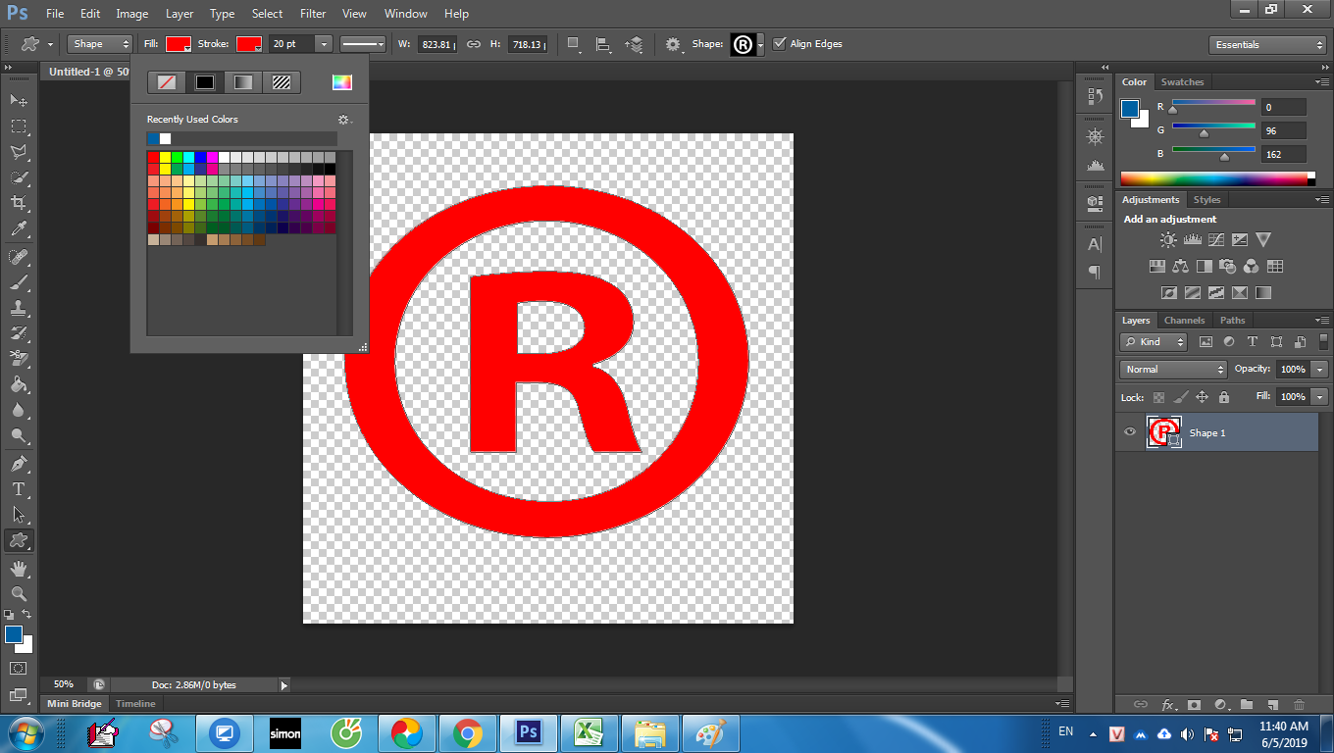Select the Path Selection tool
Screen dimensions: 1334x753
[x=19, y=514]
